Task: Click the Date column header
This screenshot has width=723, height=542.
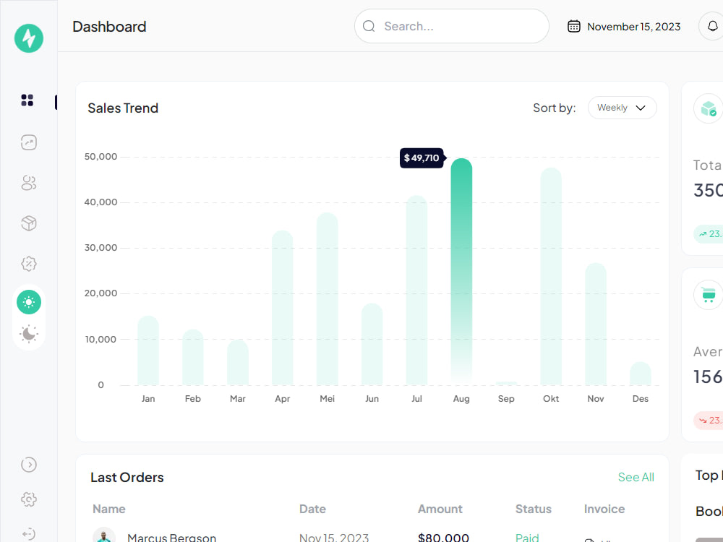Action: (x=312, y=509)
